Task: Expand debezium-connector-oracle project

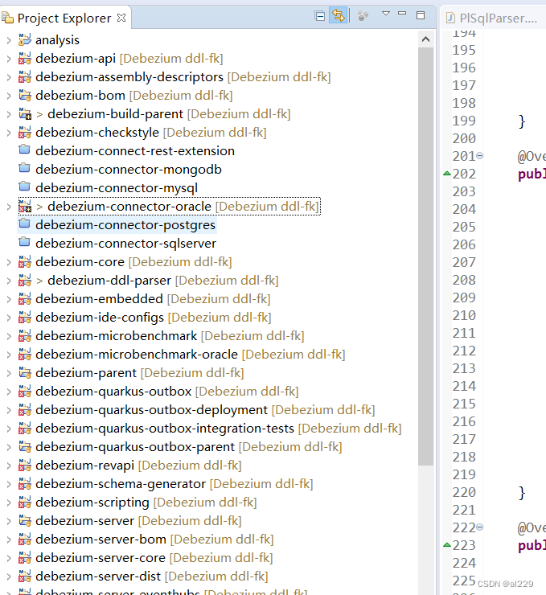Action: click(9, 207)
